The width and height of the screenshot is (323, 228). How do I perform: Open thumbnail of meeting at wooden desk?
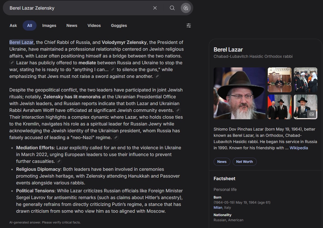(280, 80)
